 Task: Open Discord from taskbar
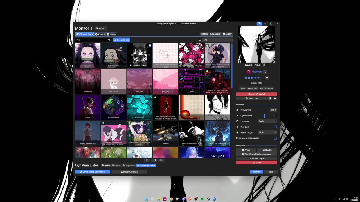click(183, 199)
